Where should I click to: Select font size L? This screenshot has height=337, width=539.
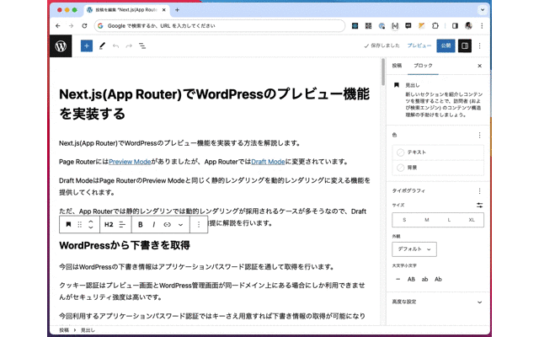pos(449,220)
